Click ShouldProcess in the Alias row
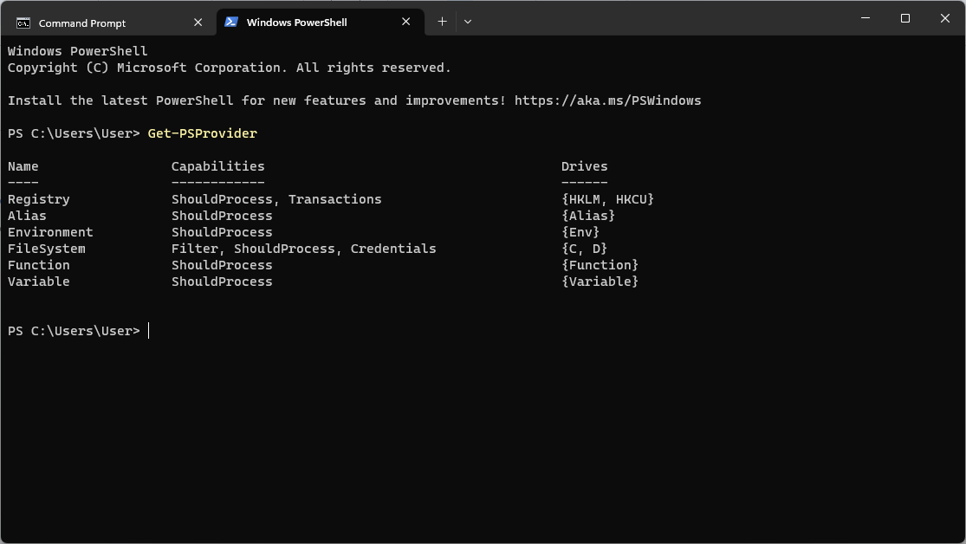The image size is (966, 544). click(222, 216)
